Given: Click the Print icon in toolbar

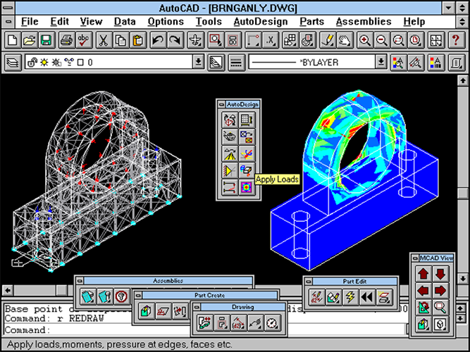Looking at the screenshot, I should pyautogui.click(x=66, y=40).
